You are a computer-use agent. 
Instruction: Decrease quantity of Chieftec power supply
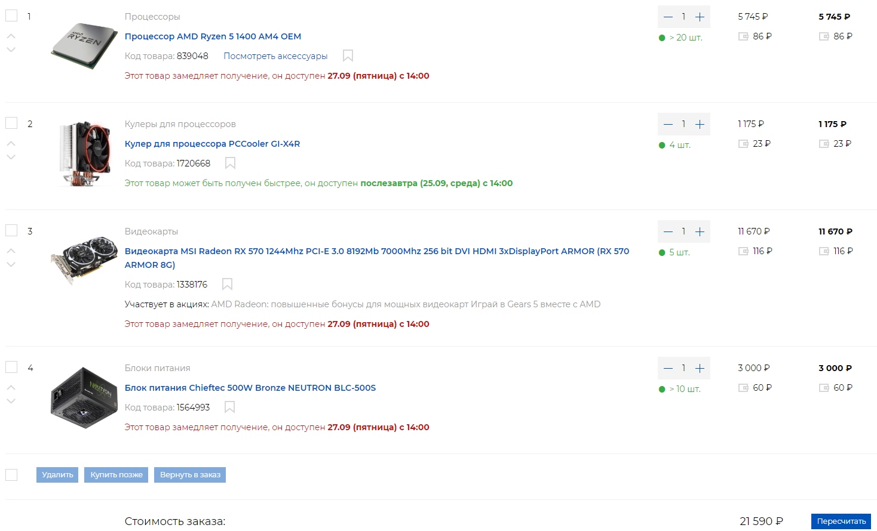click(x=668, y=368)
